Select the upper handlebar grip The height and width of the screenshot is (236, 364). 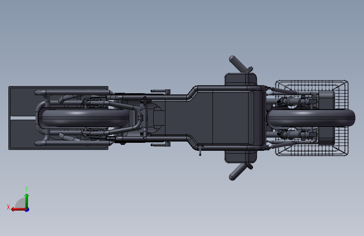click(238, 63)
